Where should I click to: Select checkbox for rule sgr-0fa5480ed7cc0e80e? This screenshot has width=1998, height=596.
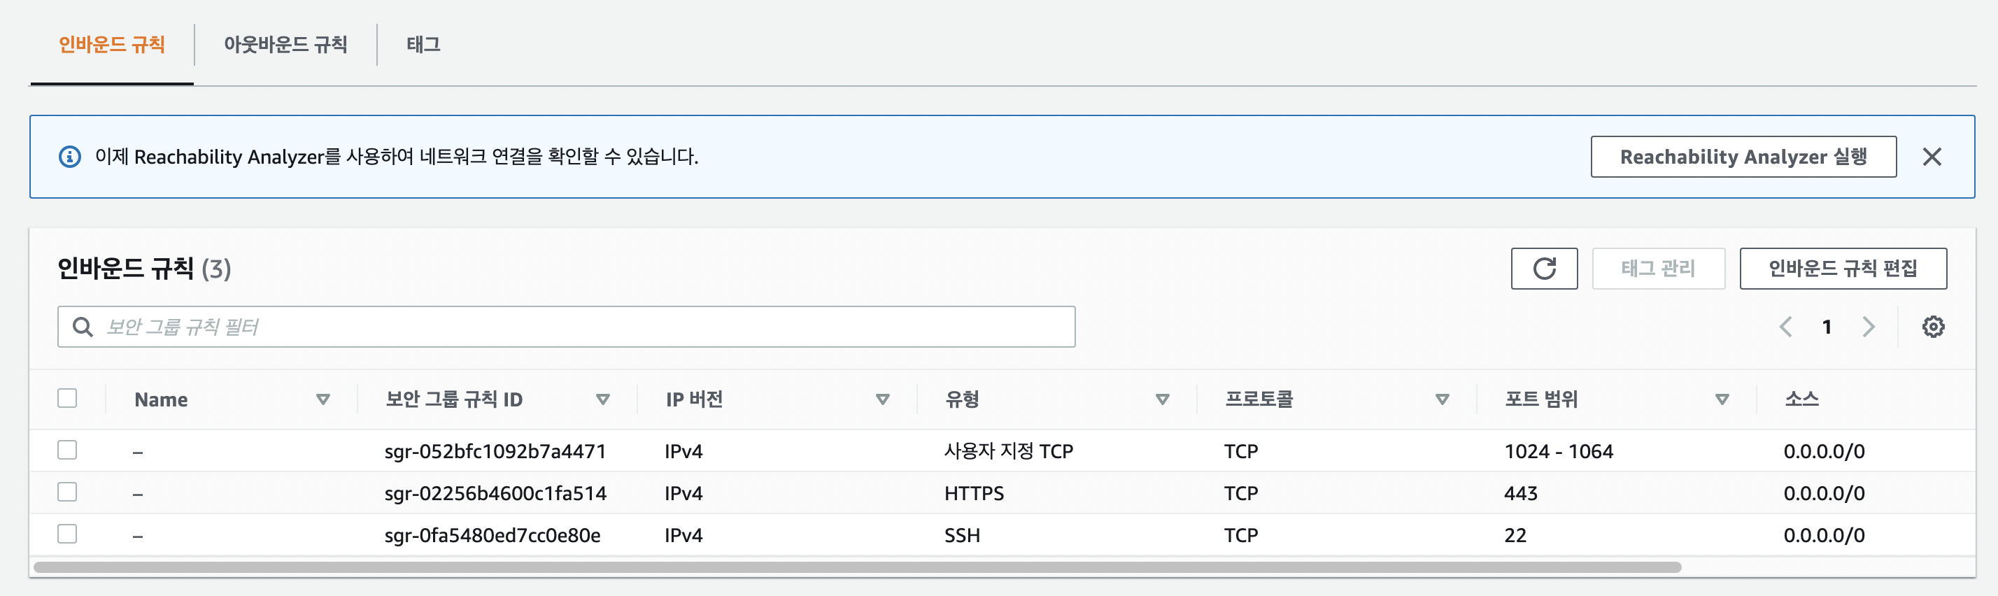67,534
